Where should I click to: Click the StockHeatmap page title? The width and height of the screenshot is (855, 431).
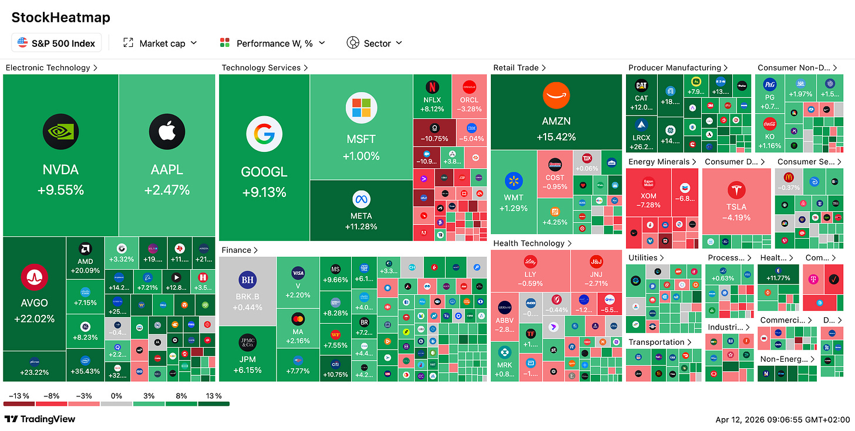pyautogui.click(x=61, y=18)
